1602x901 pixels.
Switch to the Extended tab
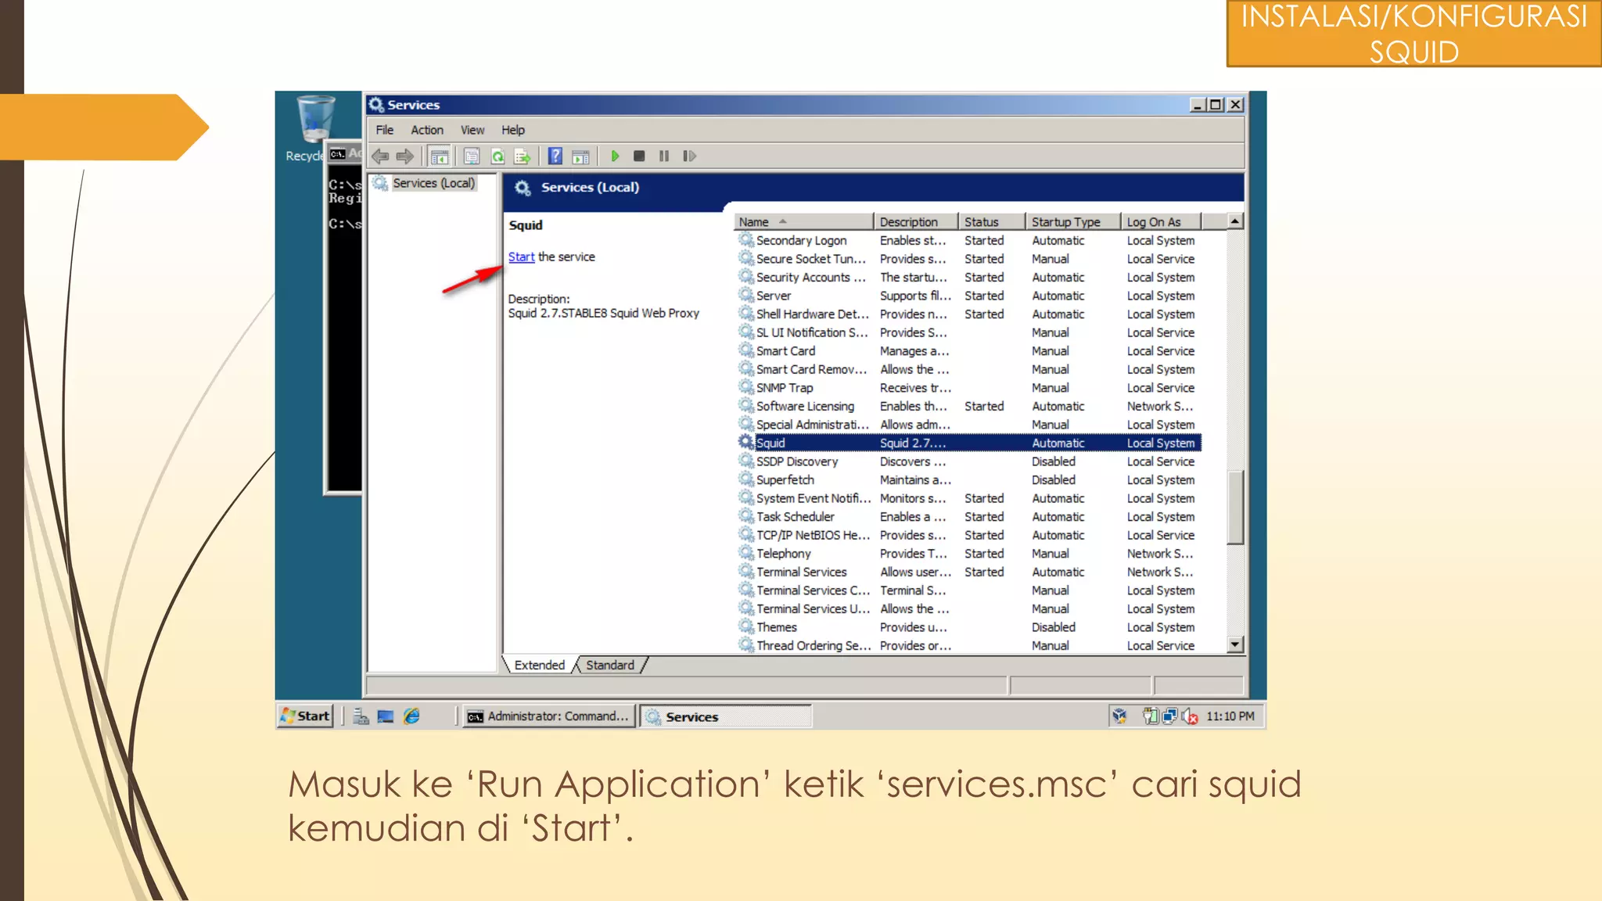(x=539, y=665)
